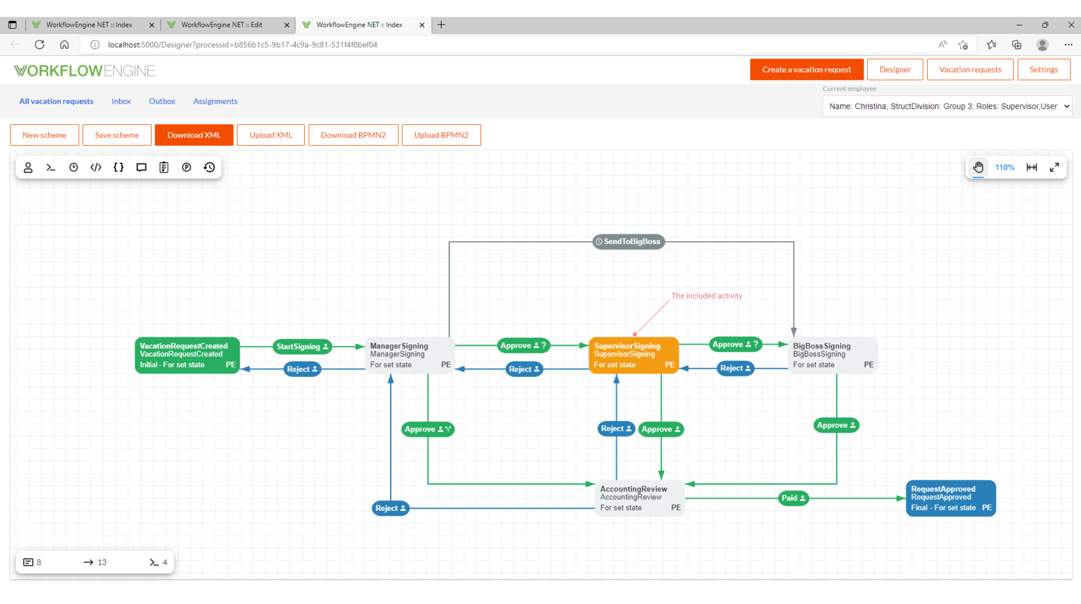The width and height of the screenshot is (1081, 604).
Task: Click the Vacation requests button
Action: [970, 69]
